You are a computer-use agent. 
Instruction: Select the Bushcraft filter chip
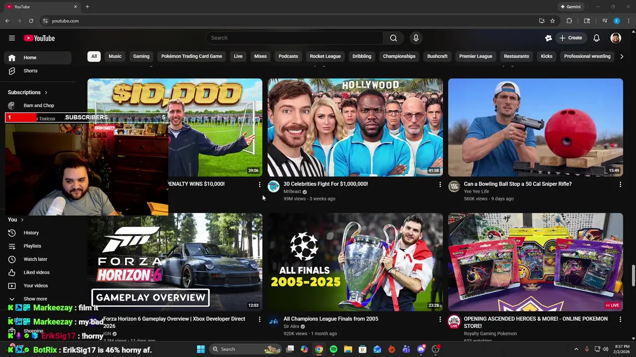point(437,57)
